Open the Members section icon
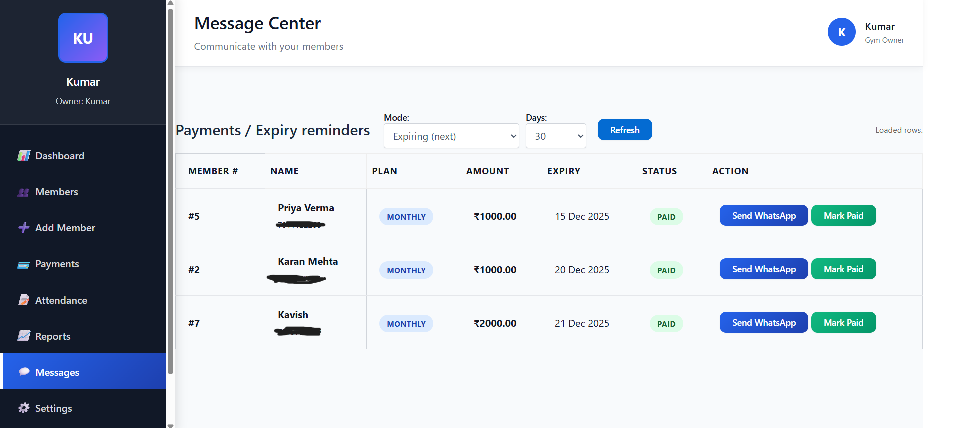 [24, 192]
